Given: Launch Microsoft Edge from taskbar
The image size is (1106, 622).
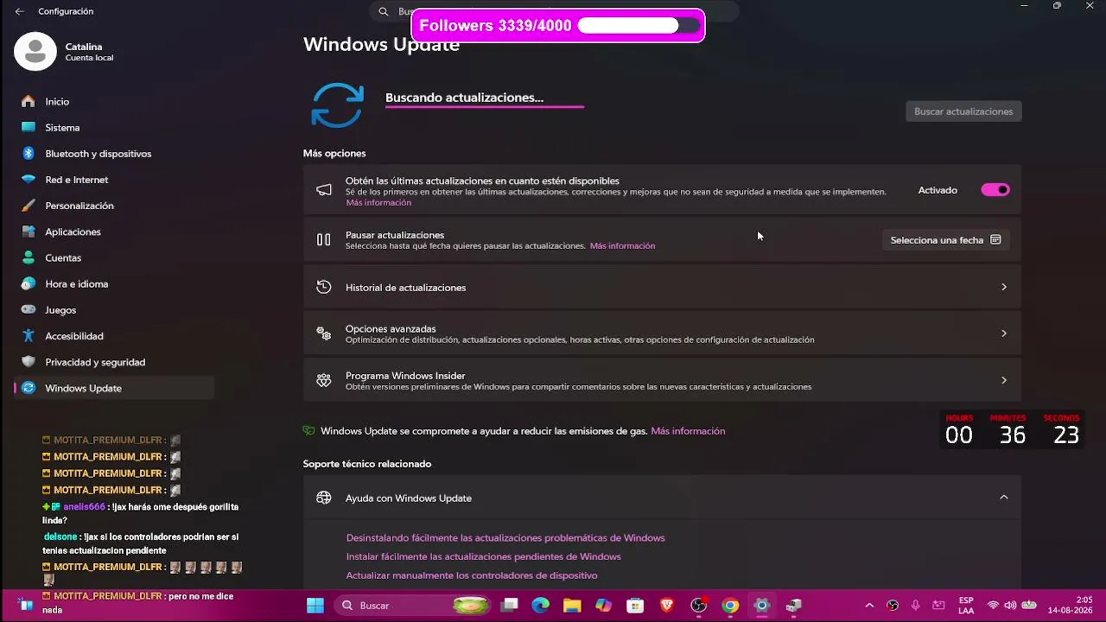Looking at the screenshot, I should click(x=540, y=606).
